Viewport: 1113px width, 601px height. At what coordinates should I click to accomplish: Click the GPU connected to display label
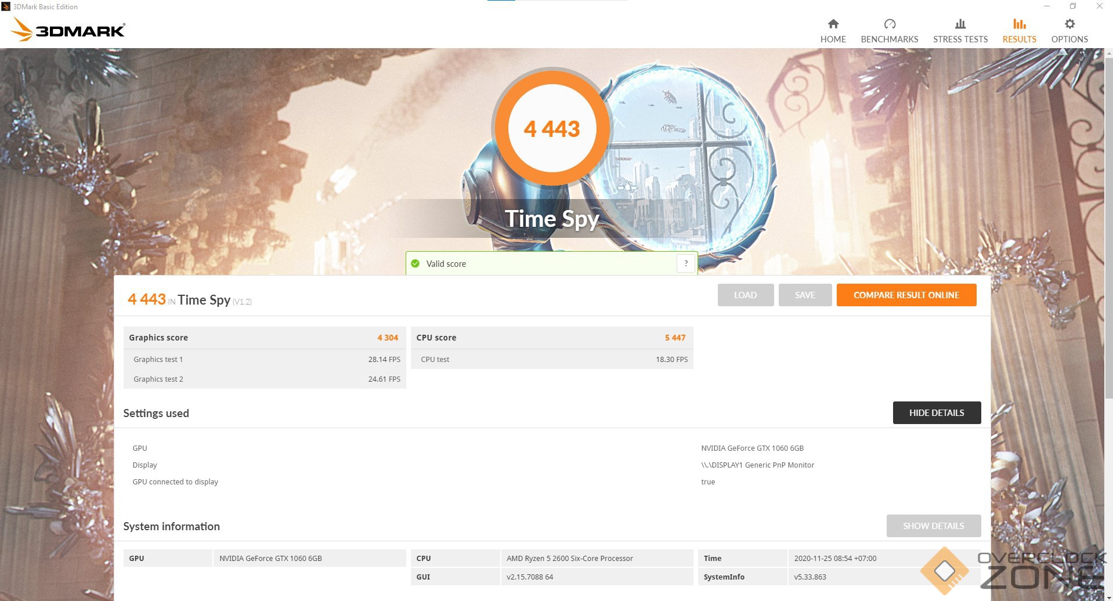coord(175,482)
